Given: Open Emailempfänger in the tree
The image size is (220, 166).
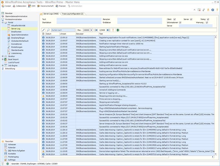Looking at the screenshot, I should tap(18, 38).
